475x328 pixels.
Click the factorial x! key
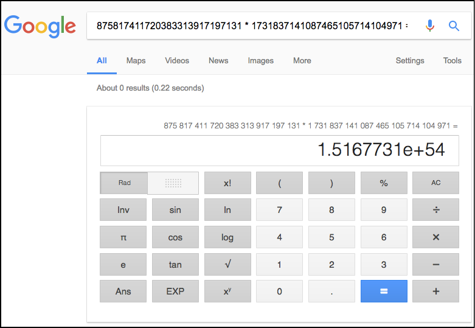pos(227,183)
